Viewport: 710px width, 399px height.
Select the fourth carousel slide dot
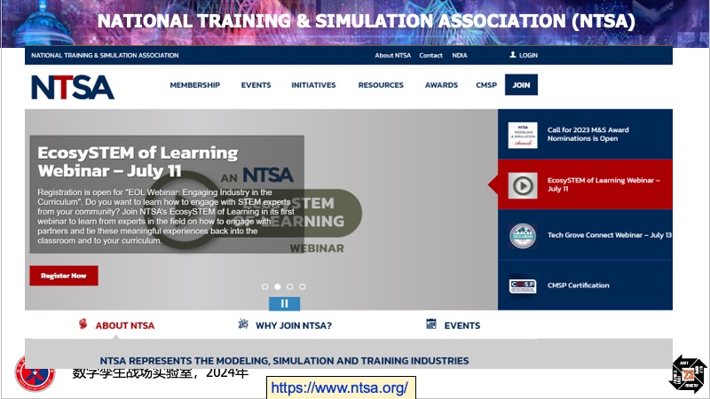(x=303, y=286)
